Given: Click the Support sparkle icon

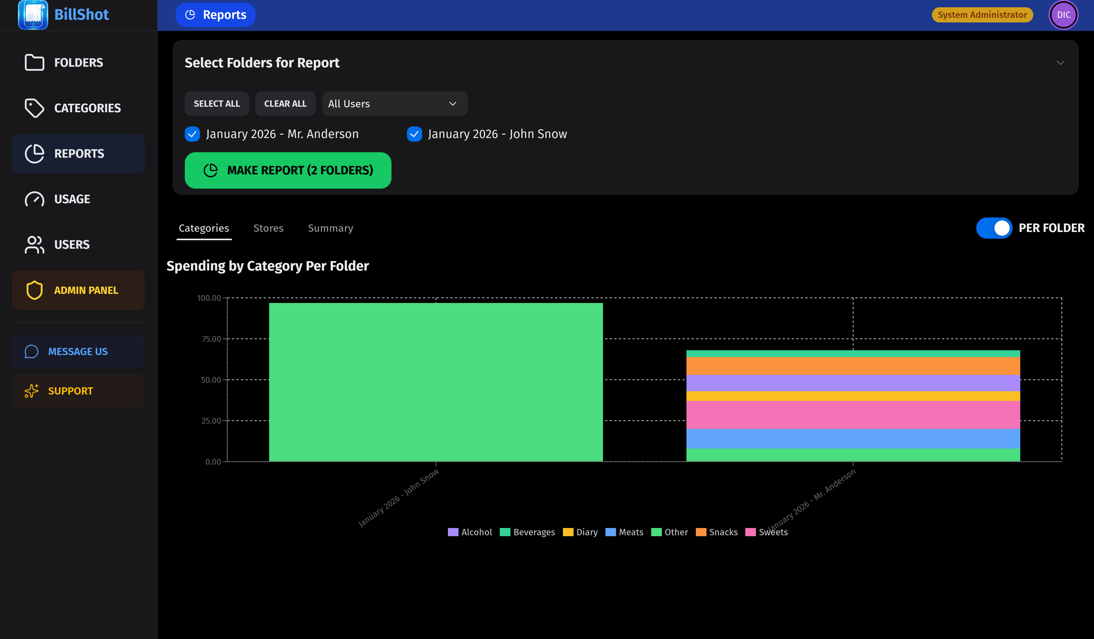Looking at the screenshot, I should 31,391.
